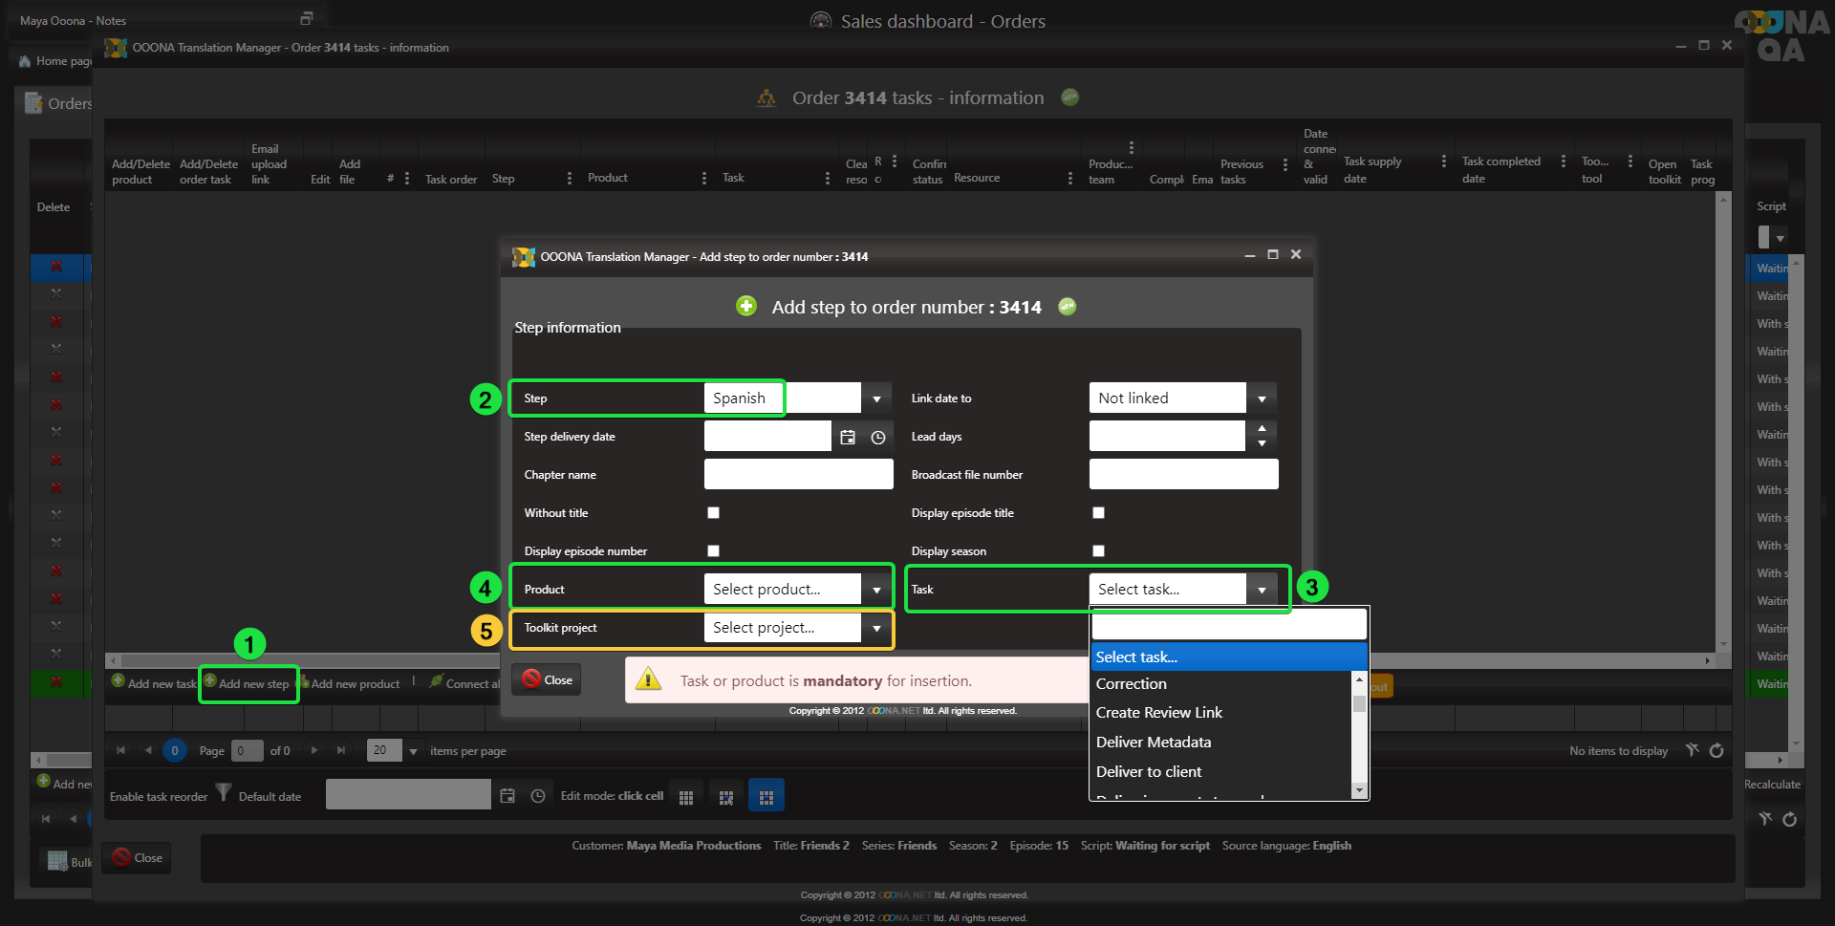Screen dimensions: 1835x926
Task: Click the green plus Add new task icon
Action: (x=119, y=681)
